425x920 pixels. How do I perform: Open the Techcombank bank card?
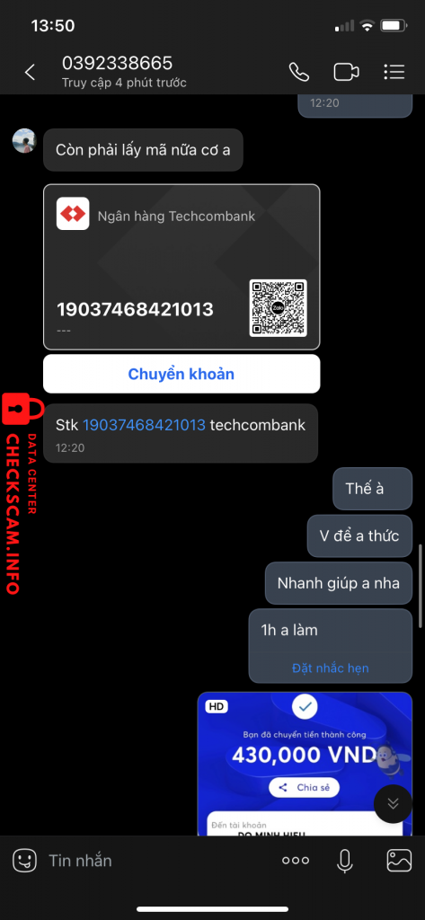coord(182,267)
